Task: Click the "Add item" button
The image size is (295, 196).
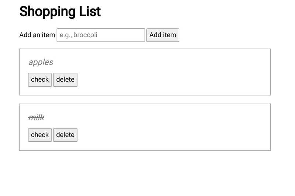Action: (x=163, y=35)
